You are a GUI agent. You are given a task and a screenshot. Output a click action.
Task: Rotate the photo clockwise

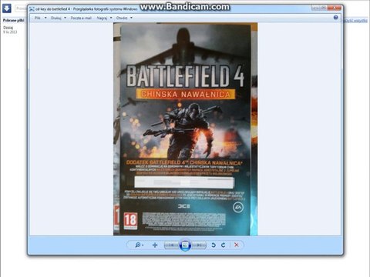pyautogui.click(x=224, y=245)
